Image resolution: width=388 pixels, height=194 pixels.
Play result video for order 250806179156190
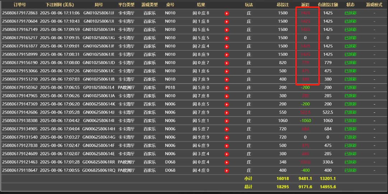click(227, 63)
